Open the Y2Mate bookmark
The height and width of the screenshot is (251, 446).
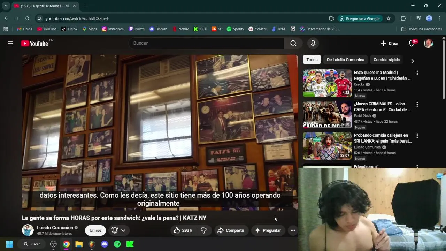tap(257, 29)
